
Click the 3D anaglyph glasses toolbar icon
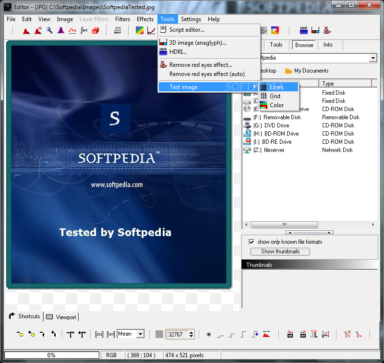(x=315, y=31)
